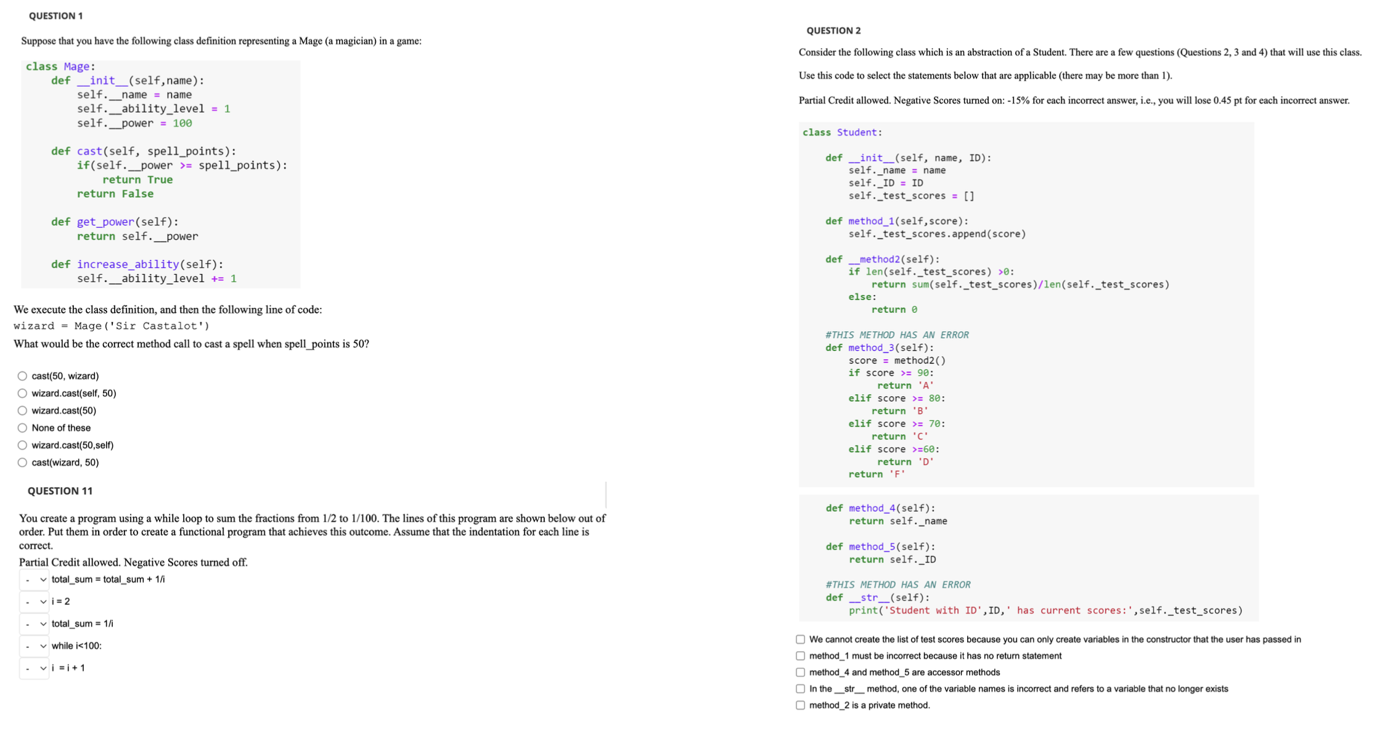Click the QUESTION 1 heading
The height and width of the screenshot is (733, 1382).
pos(55,16)
